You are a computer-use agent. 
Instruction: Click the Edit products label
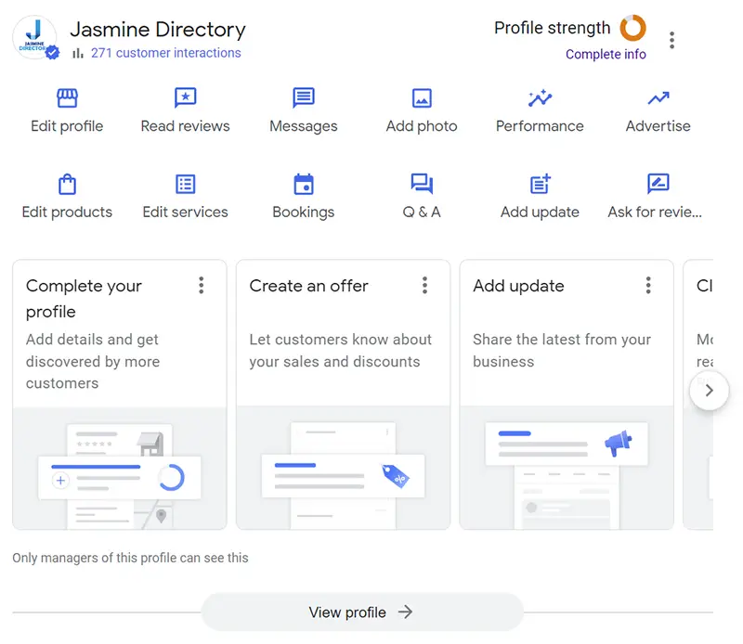tap(67, 213)
